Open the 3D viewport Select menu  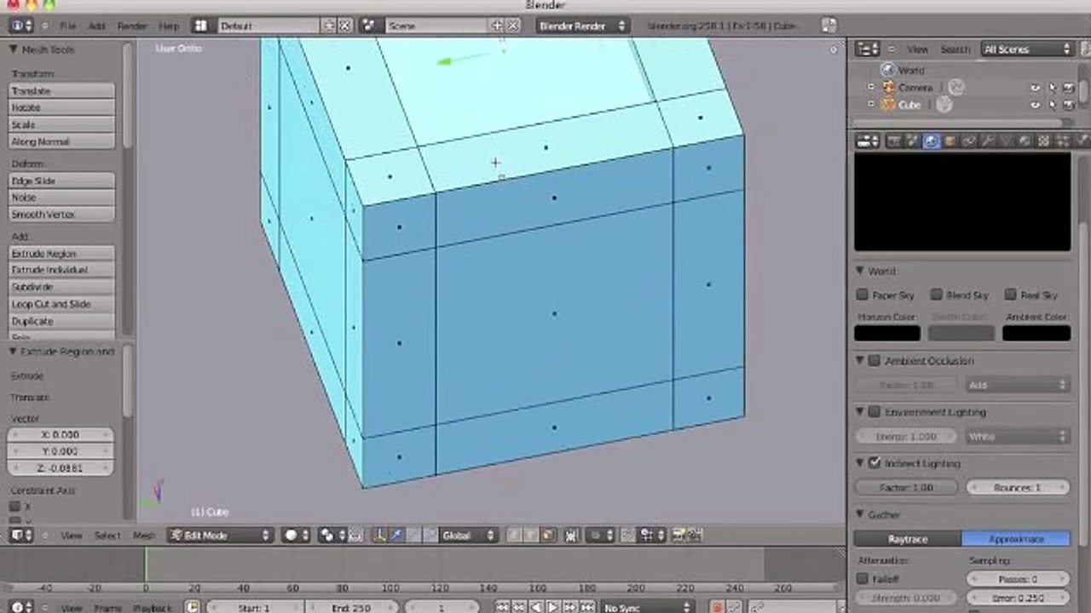click(x=107, y=536)
